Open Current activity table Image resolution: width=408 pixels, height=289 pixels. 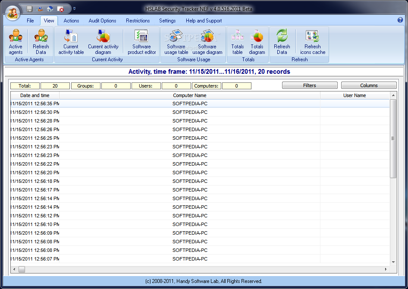(x=71, y=42)
